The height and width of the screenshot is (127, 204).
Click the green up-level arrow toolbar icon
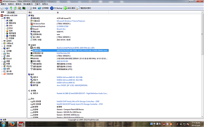point(11,8)
